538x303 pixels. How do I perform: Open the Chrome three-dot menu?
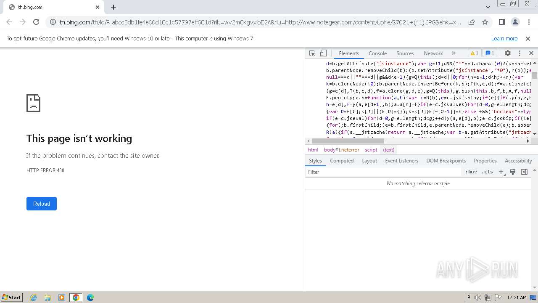[528, 22]
